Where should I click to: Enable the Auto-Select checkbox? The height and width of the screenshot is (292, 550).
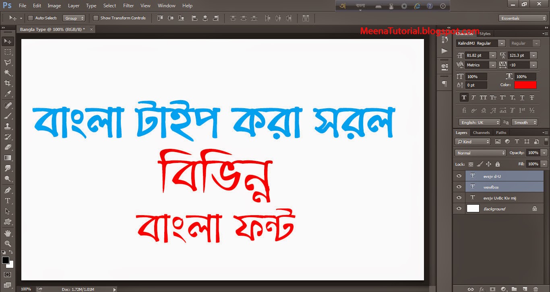point(30,18)
